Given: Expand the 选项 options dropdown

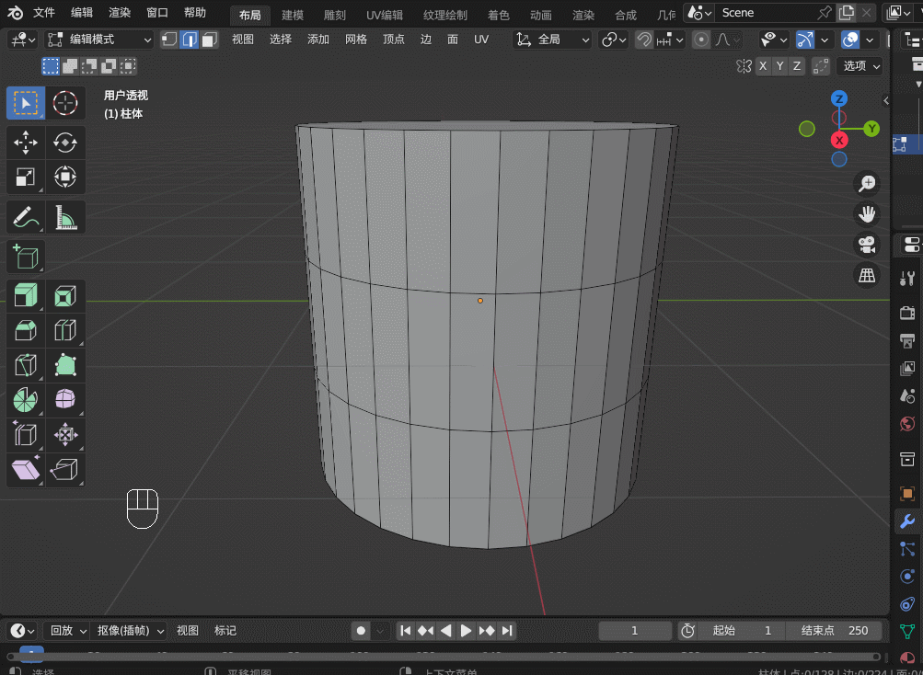Looking at the screenshot, I should pos(861,66).
